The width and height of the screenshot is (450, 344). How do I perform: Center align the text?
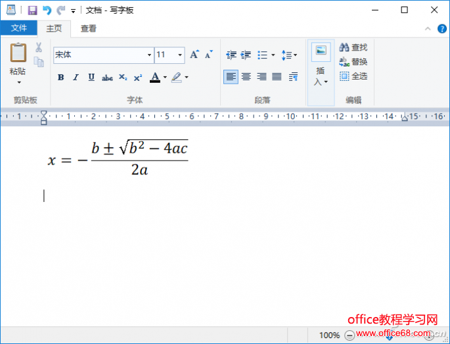pyautogui.click(x=246, y=77)
